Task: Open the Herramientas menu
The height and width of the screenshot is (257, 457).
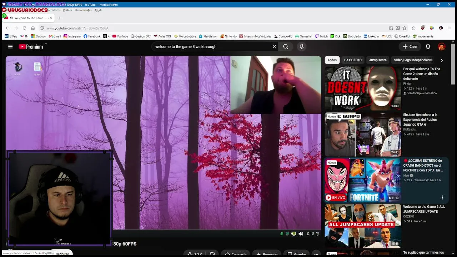Action: pos(83,10)
